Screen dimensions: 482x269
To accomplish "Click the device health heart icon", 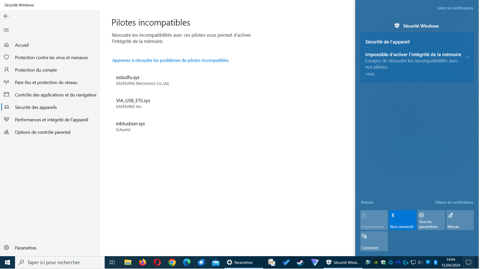I will pos(6,119).
